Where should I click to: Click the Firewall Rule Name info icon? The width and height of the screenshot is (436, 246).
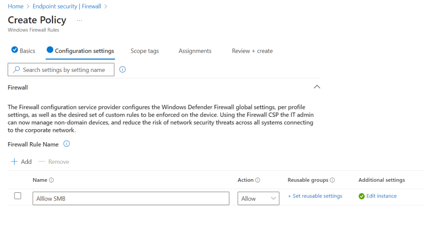(x=66, y=144)
